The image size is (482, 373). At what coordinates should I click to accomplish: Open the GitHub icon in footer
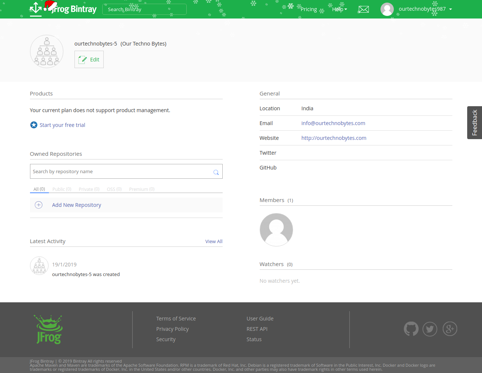pyautogui.click(x=411, y=329)
